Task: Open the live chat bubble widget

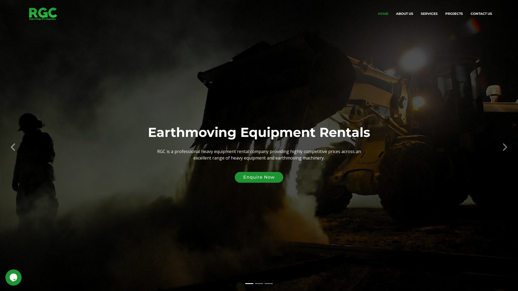Action: point(13,278)
